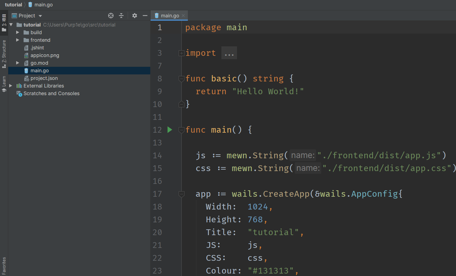Click the collapse all icon in Project panel
The width and height of the screenshot is (456, 276).
[121, 16]
